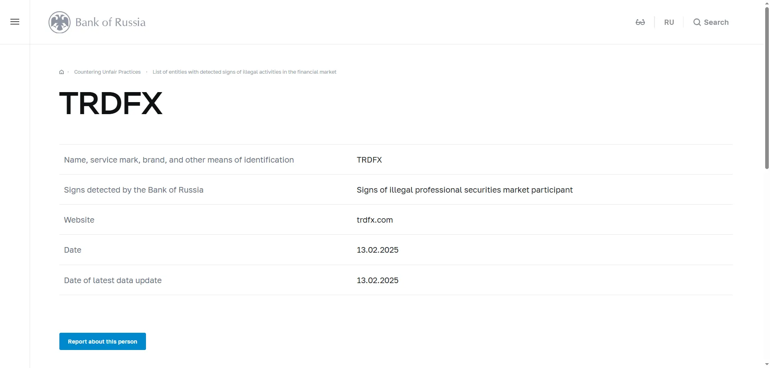The height and width of the screenshot is (368, 770).
Task: Click the Report about this person button
Action: 103,342
